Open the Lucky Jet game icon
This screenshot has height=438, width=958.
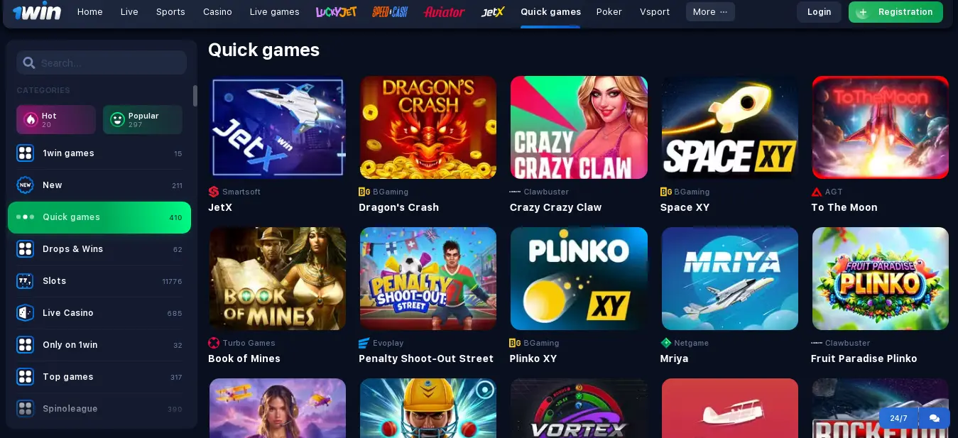pos(336,12)
